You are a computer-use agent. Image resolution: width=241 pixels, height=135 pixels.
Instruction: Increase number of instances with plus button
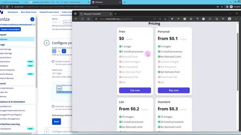tap(64, 51)
